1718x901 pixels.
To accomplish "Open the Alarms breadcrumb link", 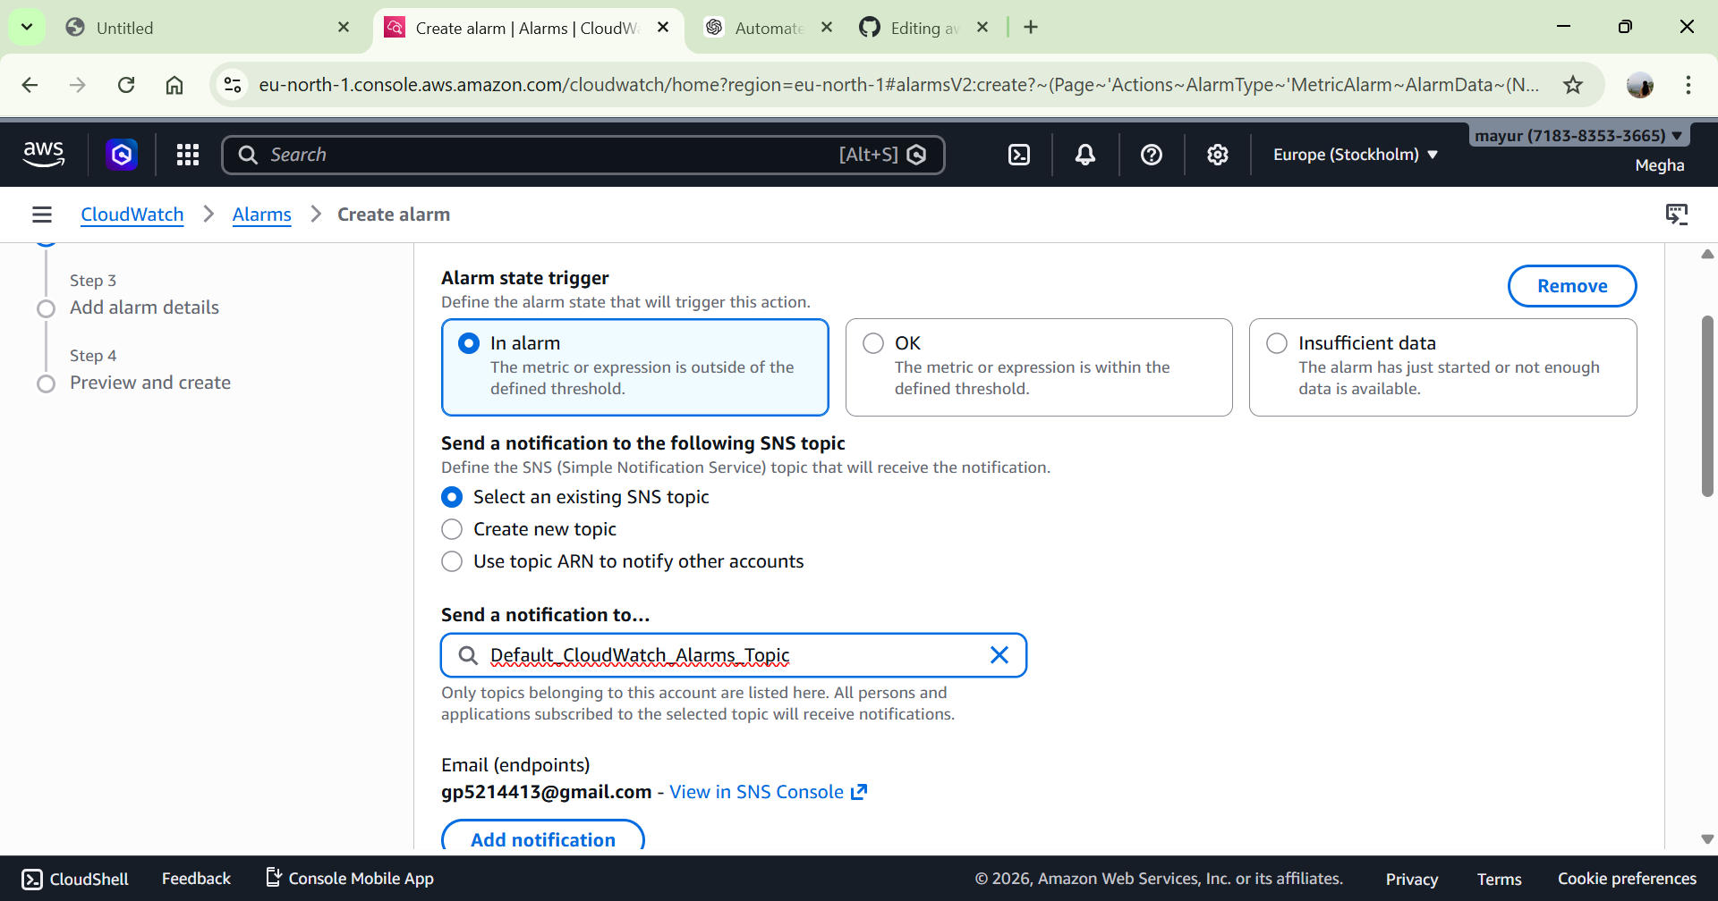I will [x=262, y=215].
